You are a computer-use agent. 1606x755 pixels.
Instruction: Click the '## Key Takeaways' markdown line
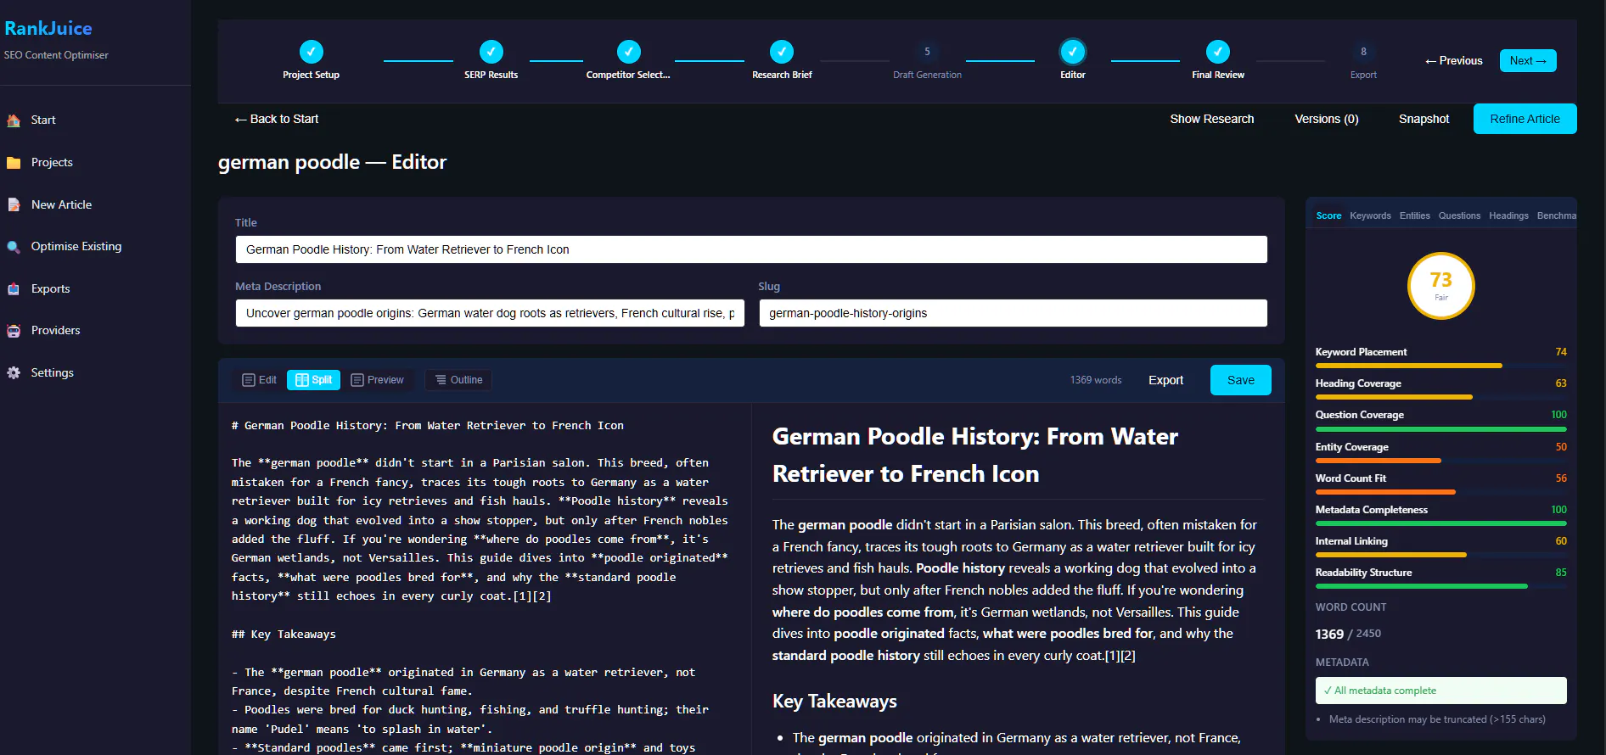click(x=284, y=635)
